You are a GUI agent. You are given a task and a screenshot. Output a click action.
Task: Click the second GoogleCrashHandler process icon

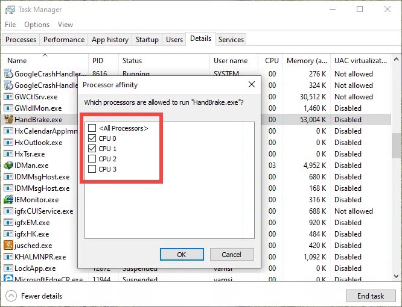(x=8, y=85)
